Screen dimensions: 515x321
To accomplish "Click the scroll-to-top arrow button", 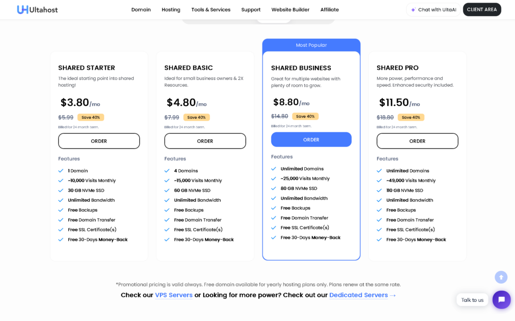I will click(501, 277).
